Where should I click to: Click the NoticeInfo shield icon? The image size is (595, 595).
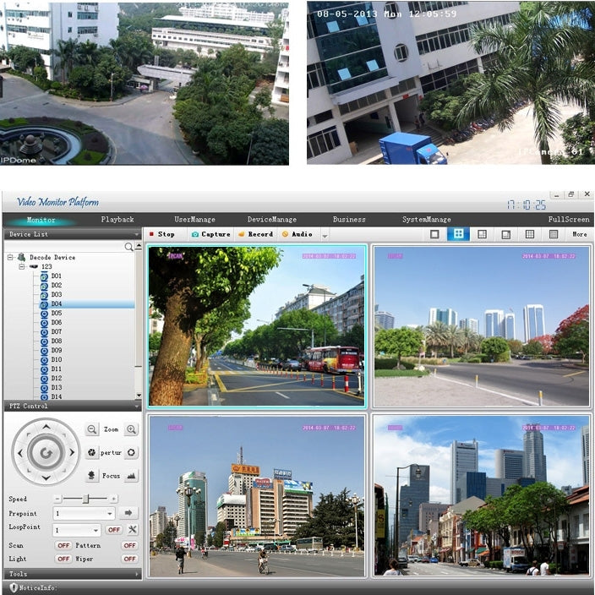(14, 587)
